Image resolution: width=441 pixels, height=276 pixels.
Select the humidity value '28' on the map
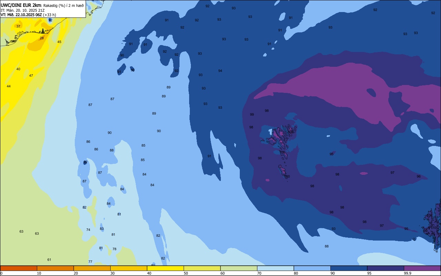coord(42,38)
